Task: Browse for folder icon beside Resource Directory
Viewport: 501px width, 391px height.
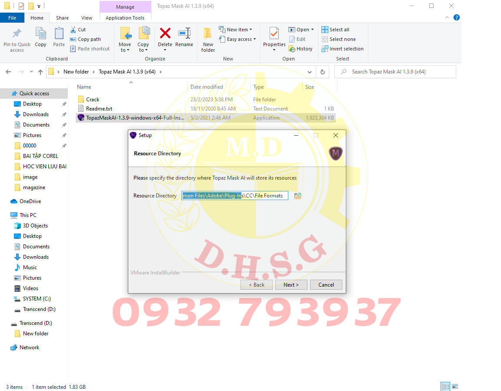Action: (298, 196)
